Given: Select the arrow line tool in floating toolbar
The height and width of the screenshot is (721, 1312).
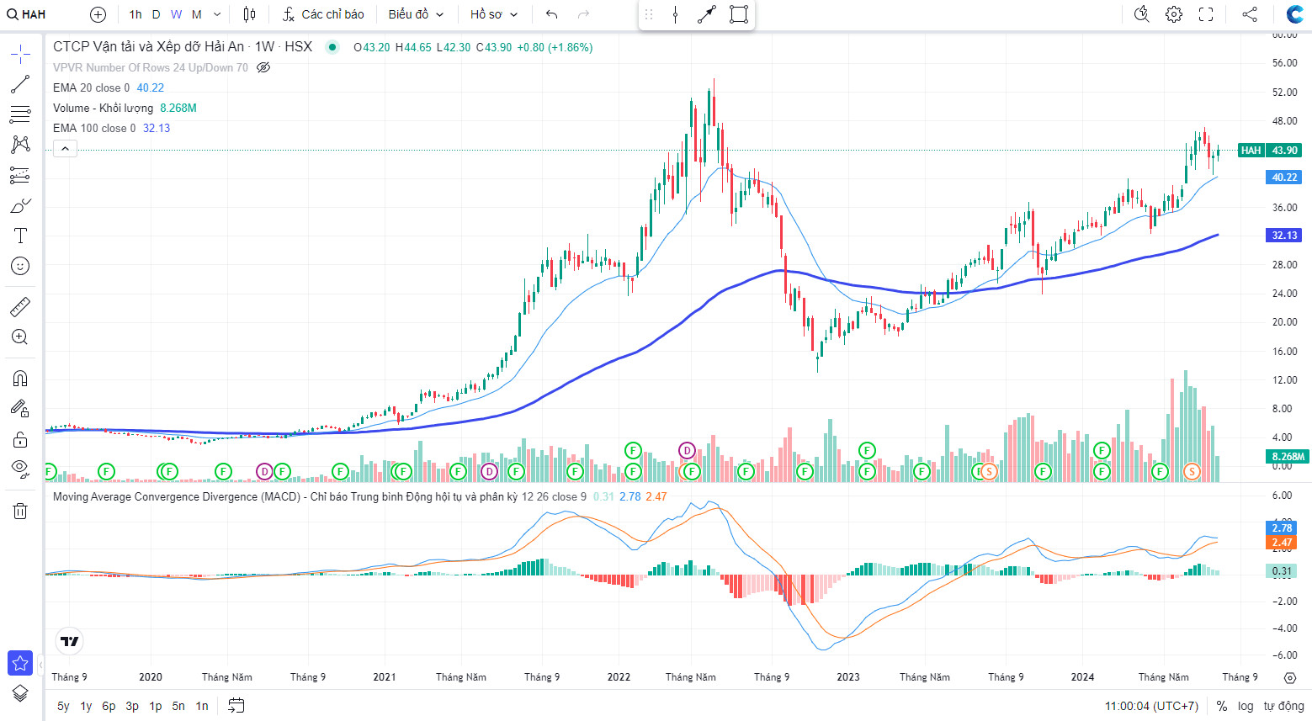Looking at the screenshot, I should [x=707, y=14].
